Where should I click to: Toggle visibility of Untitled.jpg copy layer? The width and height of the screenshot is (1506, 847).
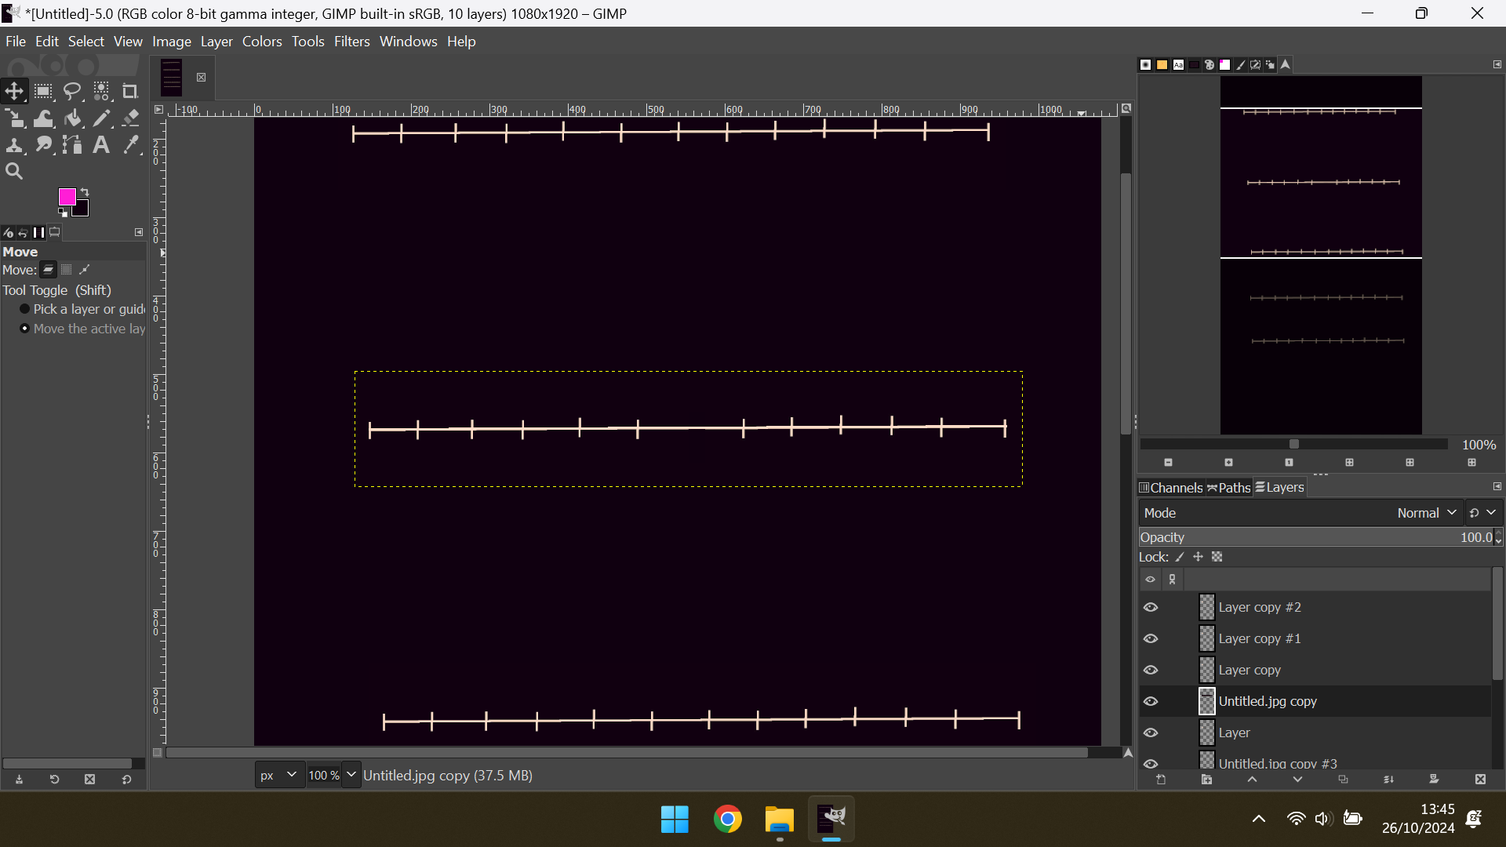(x=1151, y=701)
